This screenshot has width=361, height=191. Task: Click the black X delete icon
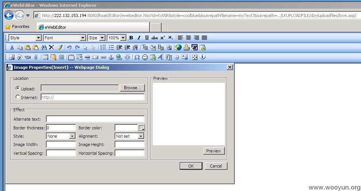tap(51, 48)
